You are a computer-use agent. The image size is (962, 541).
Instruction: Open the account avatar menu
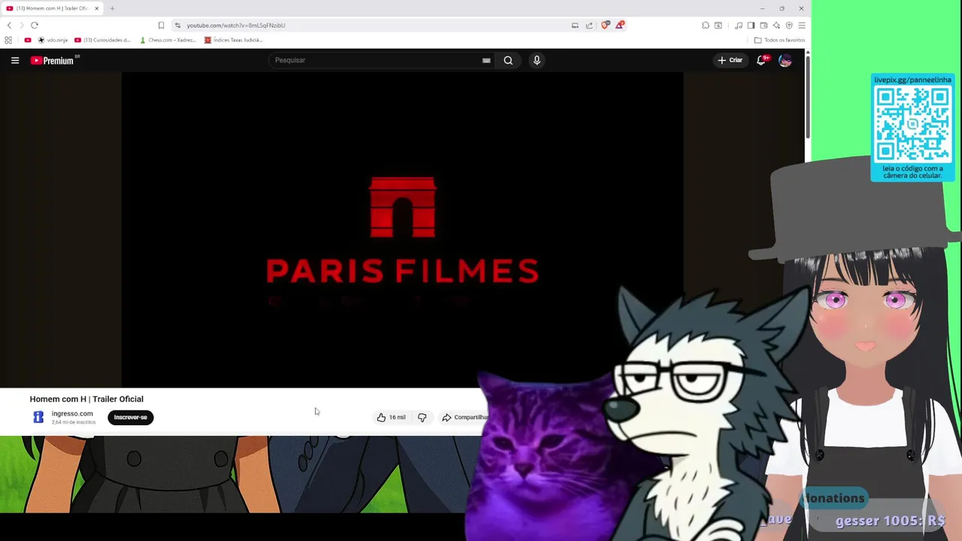tap(785, 60)
